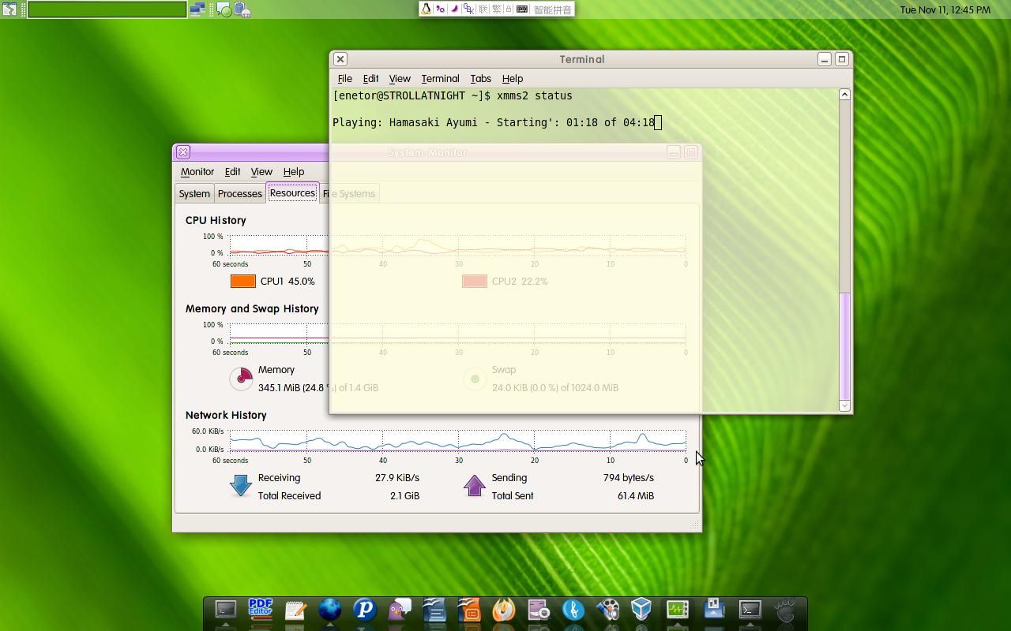Open the Terminal menu in the Terminal window
The height and width of the screenshot is (631, 1011).
click(x=440, y=79)
